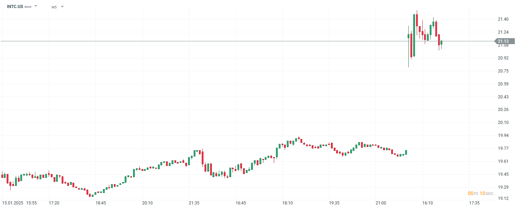This screenshot has height=209, width=519.
Task: Click the 19.77 price axis label
Action: (503, 148)
